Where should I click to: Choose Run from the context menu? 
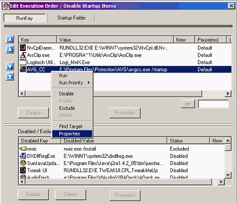(x=73, y=76)
